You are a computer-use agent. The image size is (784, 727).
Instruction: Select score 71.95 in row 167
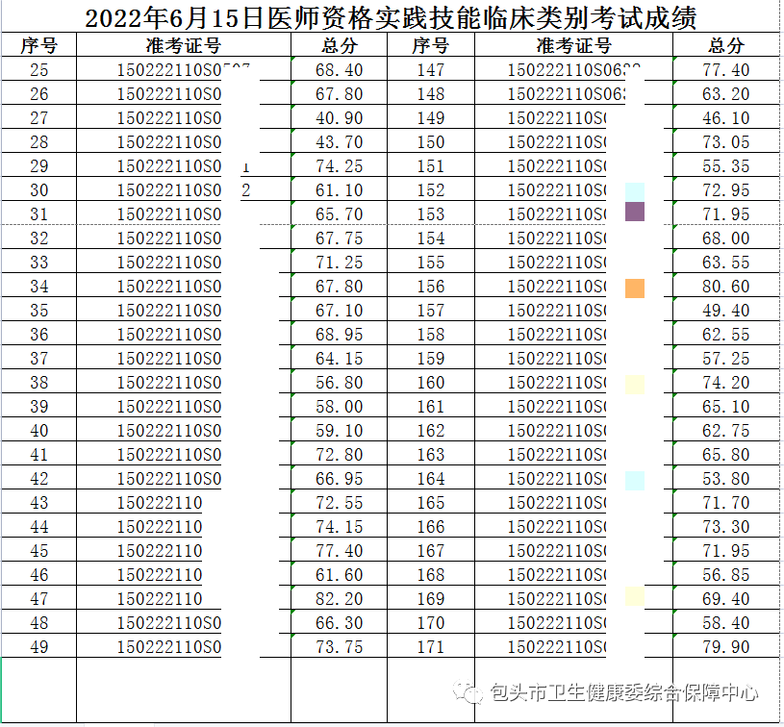coord(726,550)
